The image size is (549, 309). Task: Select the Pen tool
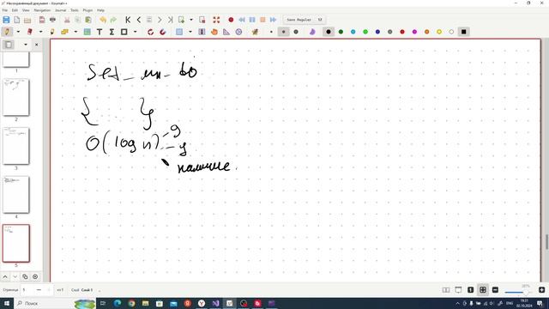tap(7, 32)
